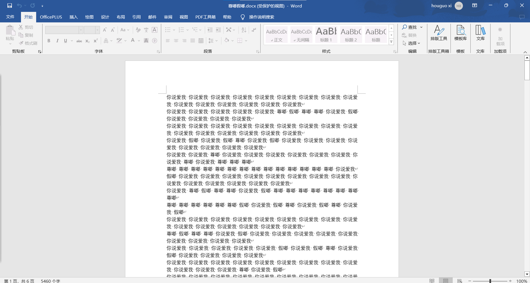Click the 格式刷 format painter button
The image size is (530, 283).
point(28,43)
